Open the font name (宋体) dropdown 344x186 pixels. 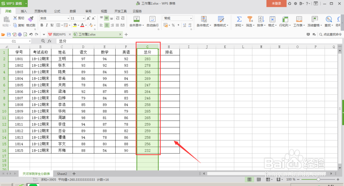point(68,18)
